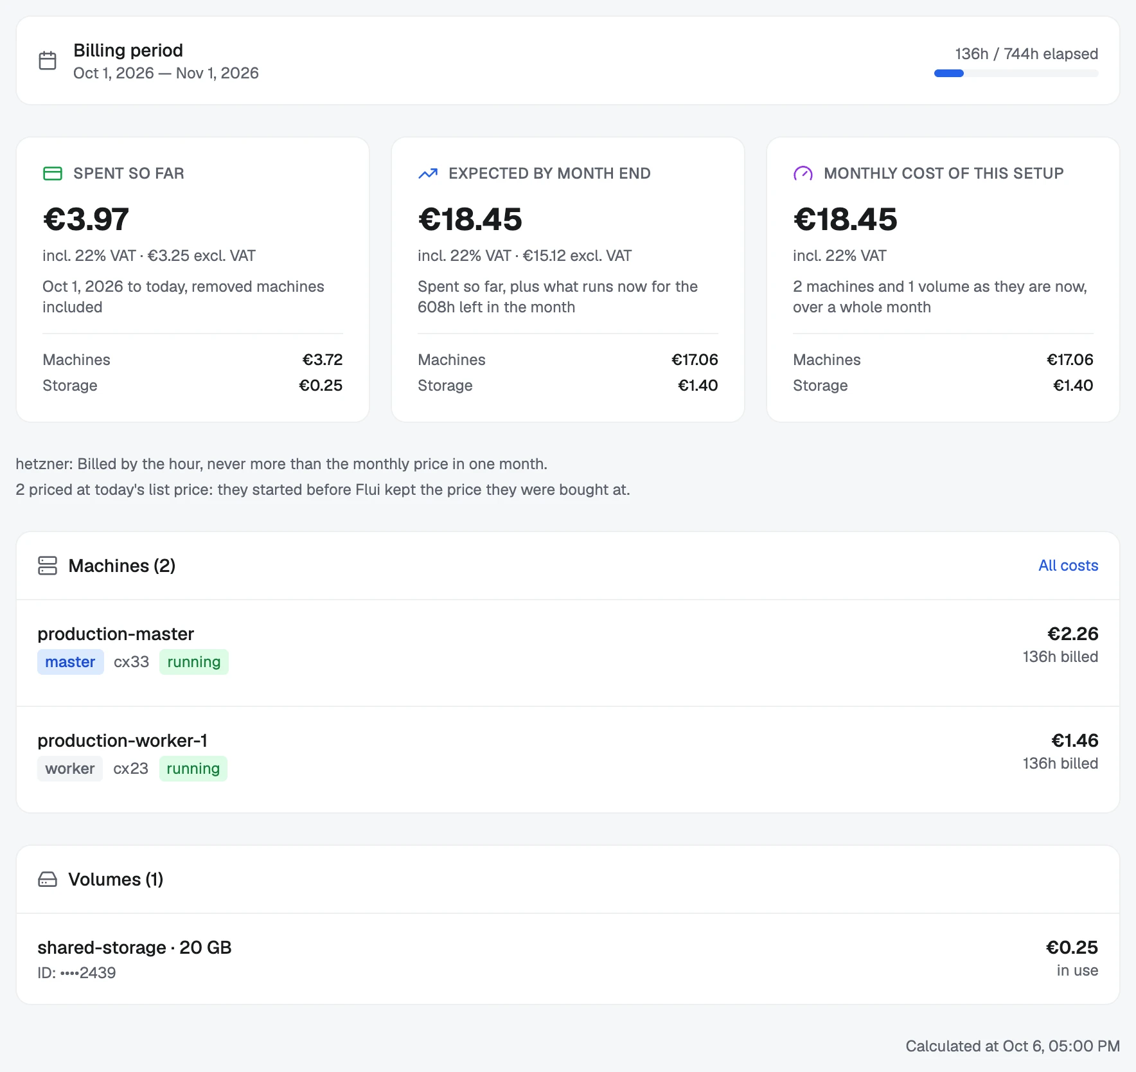Click the €1.46 cost for production-worker-1
1136x1072 pixels.
pyautogui.click(x=1074, y=740)
